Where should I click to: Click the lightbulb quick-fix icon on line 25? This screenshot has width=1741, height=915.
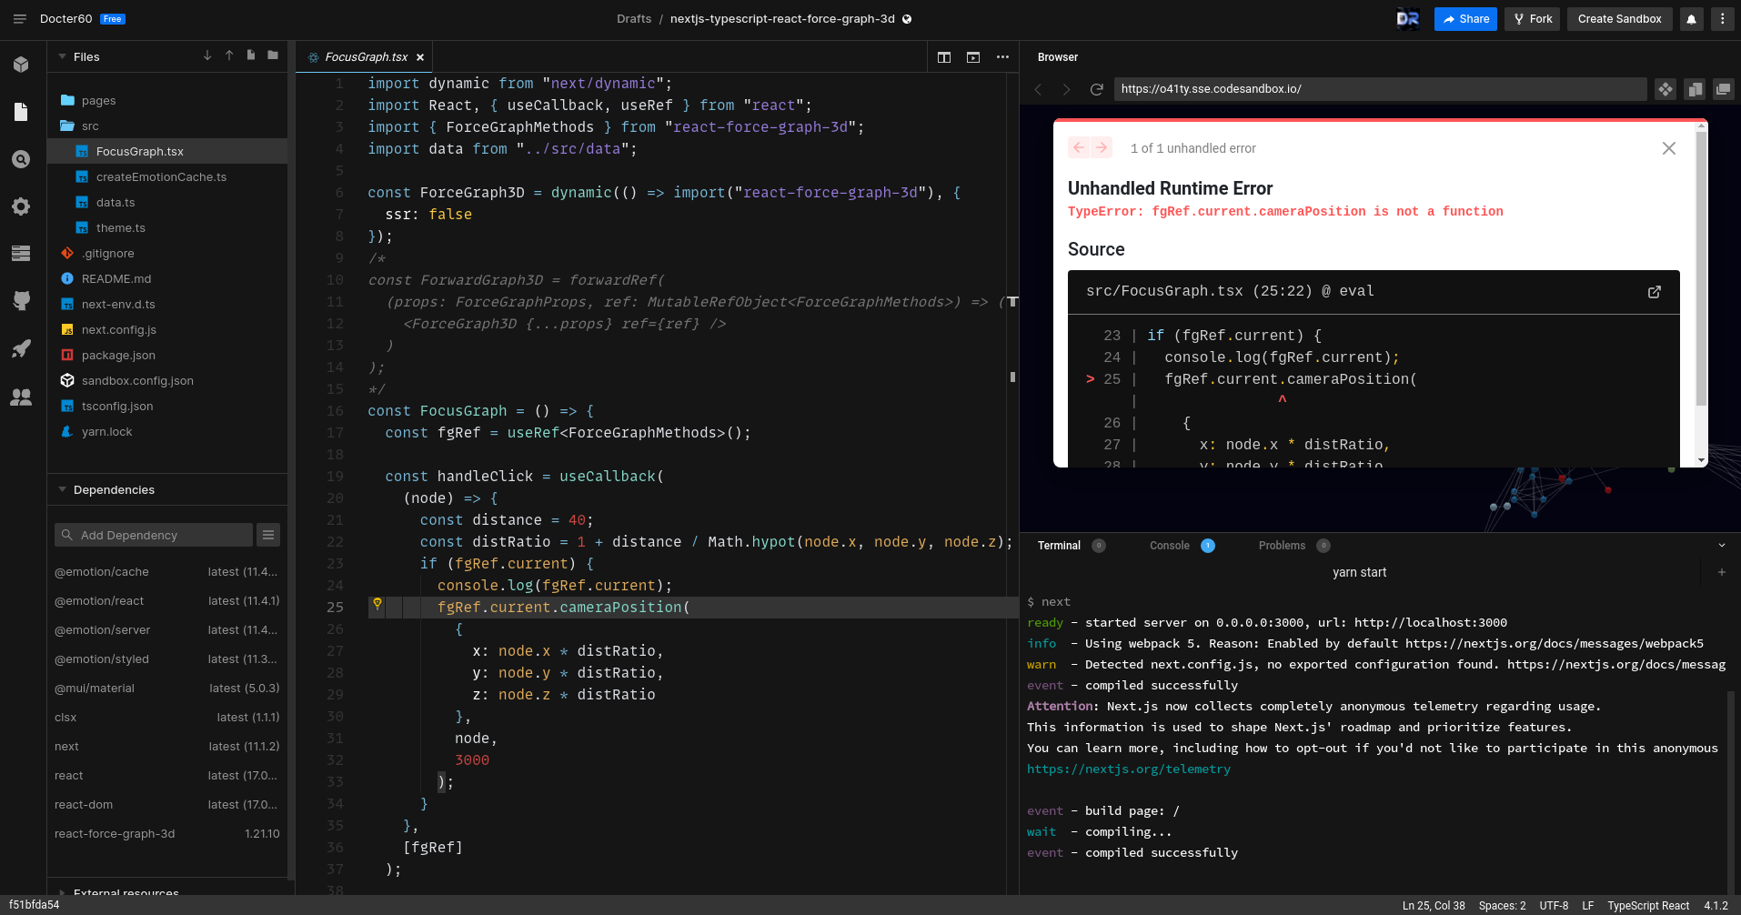tap(377, 604)
